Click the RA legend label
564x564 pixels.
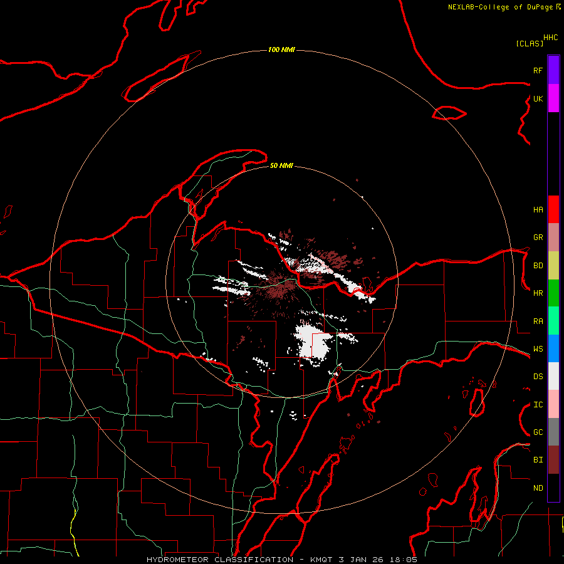coord(538,321)
